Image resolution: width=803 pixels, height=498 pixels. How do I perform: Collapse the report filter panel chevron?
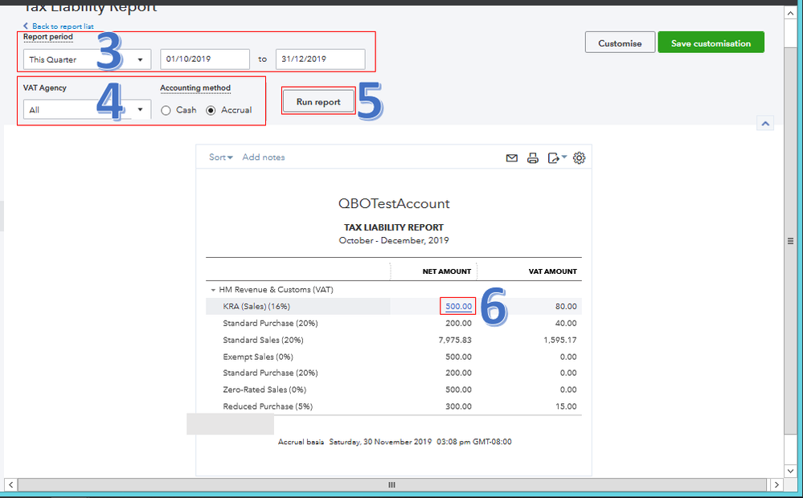click(765, 124)
